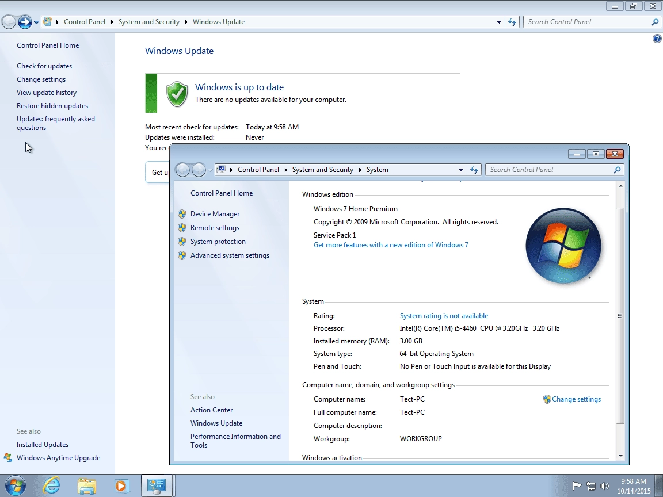663x497 pixels.
Task: Open Installed Updates link
Action: 42,445
